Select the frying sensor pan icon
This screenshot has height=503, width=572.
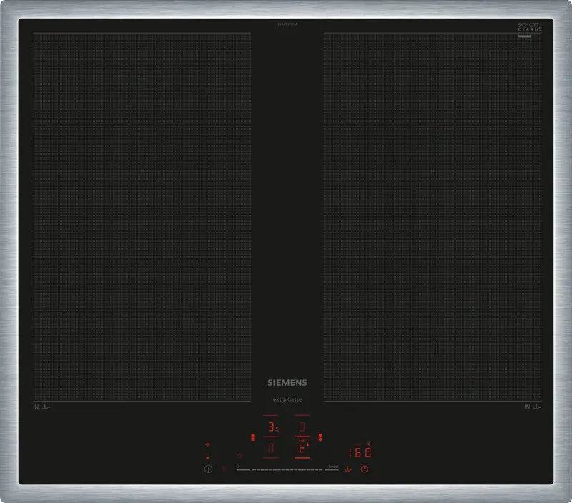pyautogui.click(x=348, y=469)
